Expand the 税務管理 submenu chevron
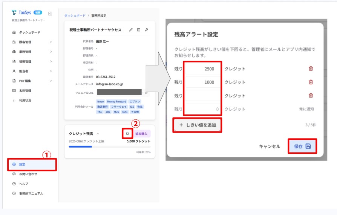Image resolution: width=337 pixels, height=215 pixels. [x=51, y=61]
